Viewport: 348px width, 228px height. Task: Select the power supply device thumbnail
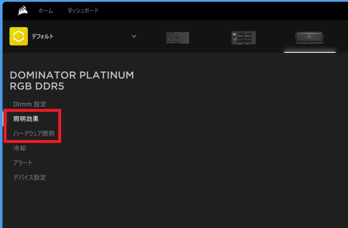tap(244, 38)
